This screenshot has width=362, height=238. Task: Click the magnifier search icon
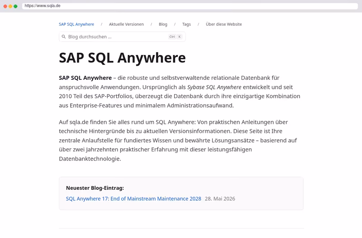click(64, 37)
